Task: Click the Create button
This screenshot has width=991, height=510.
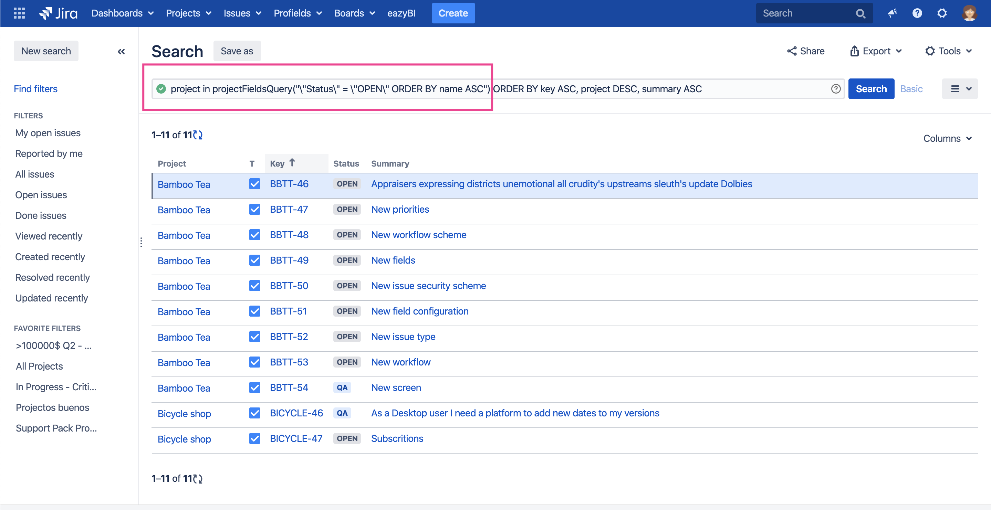Action: 453,13
